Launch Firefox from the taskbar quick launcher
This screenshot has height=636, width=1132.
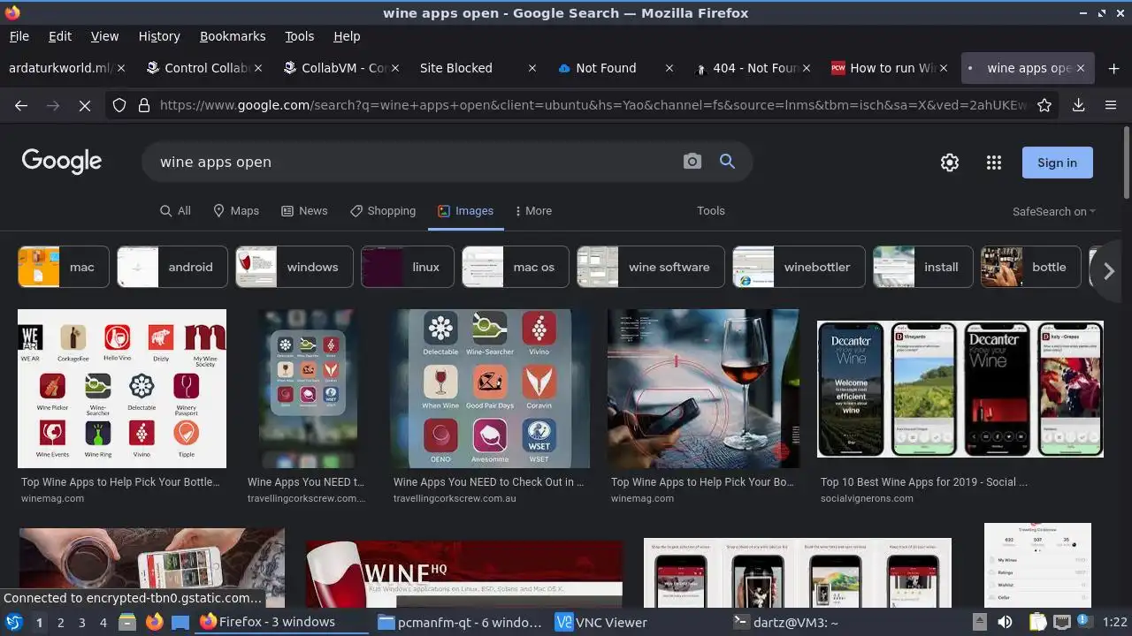(x=154, y=622)
